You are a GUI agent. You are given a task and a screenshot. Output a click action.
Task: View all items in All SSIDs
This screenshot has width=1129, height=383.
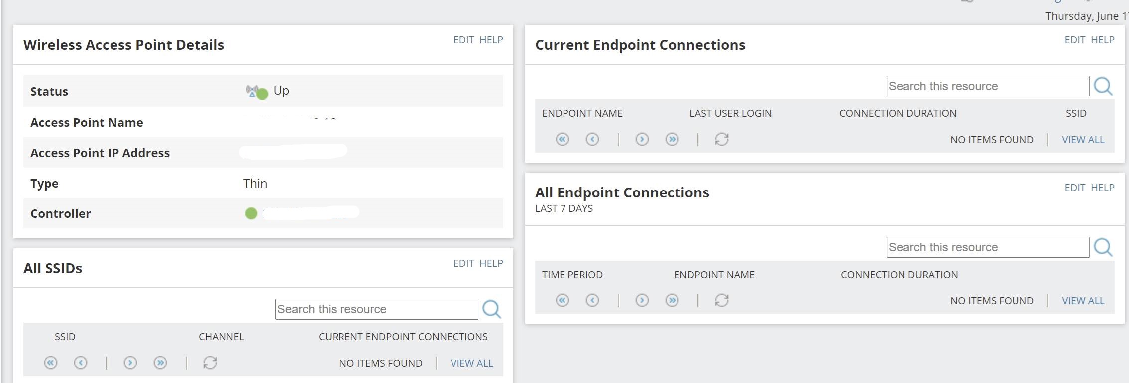point(471,363)
